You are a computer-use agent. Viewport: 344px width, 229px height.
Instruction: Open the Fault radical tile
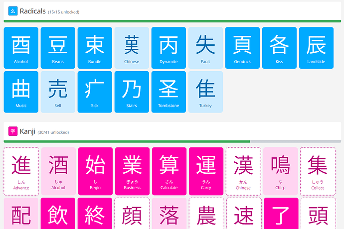[x=205, y=48]
